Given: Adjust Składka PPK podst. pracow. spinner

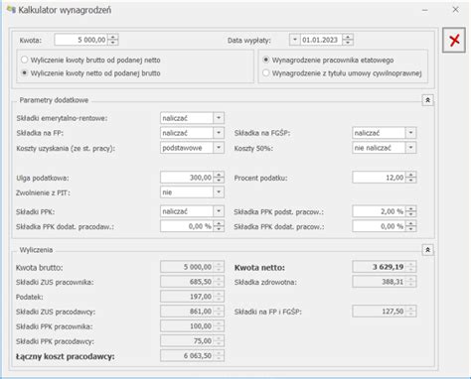Looking at the screenshot, I should pos(410,211).
